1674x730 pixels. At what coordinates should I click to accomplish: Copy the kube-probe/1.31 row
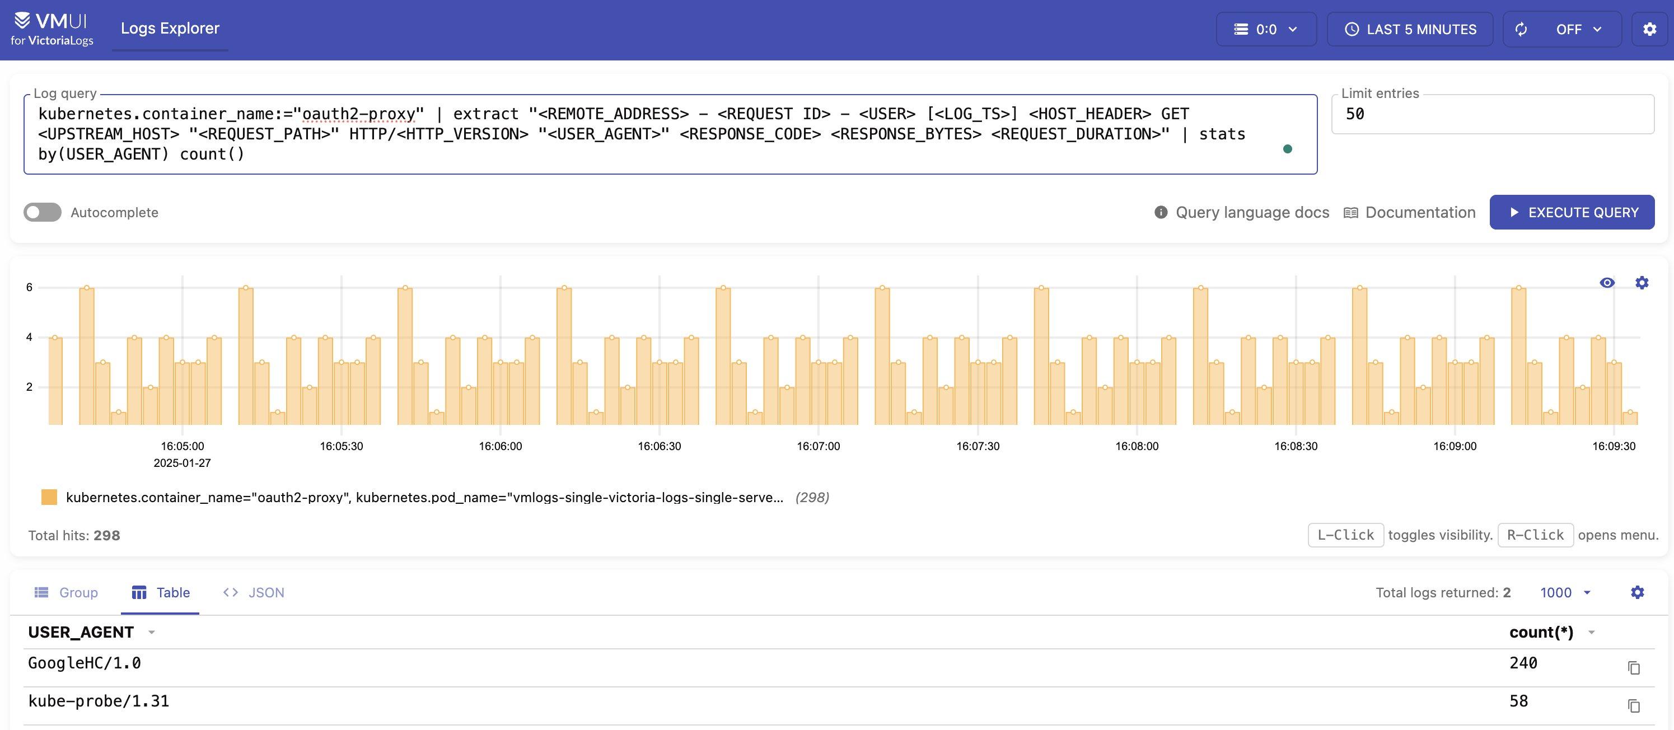pos(1634,705)
